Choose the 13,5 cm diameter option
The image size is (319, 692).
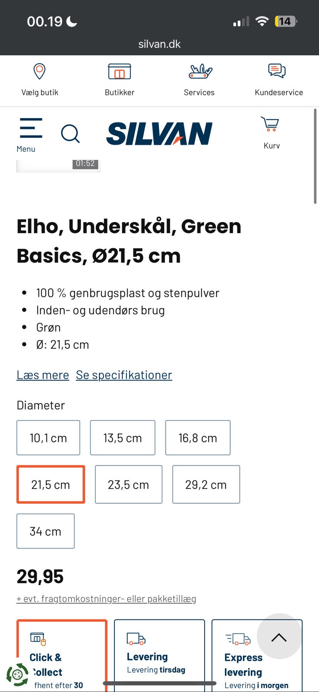pyautogui.click(x=123, y=438)
